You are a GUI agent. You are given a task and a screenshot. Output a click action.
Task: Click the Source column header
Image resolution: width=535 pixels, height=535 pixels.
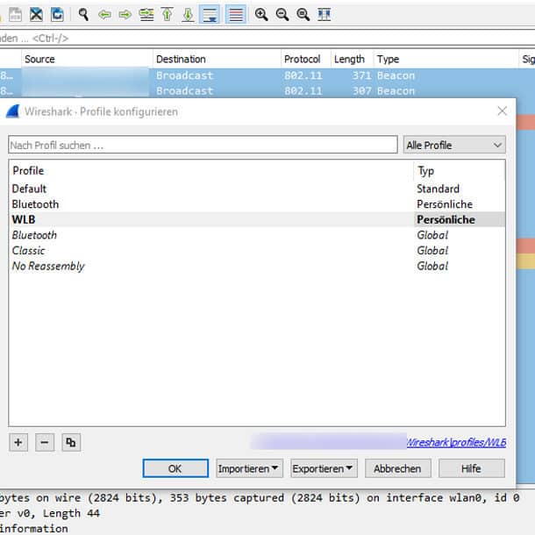click(87, 59)
